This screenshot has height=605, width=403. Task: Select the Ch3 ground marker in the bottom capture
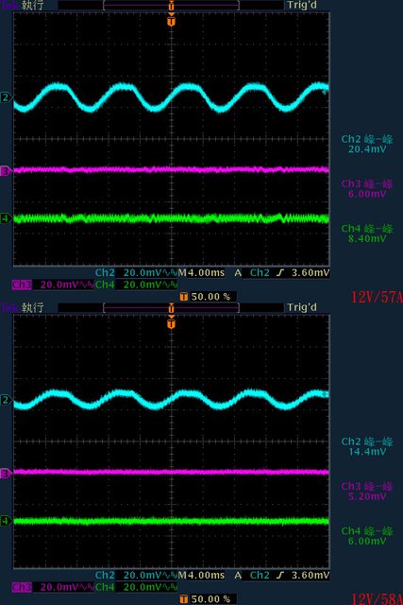pos(5,473)
